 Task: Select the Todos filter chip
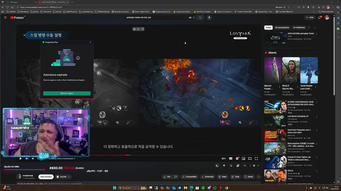coord(268,28)
